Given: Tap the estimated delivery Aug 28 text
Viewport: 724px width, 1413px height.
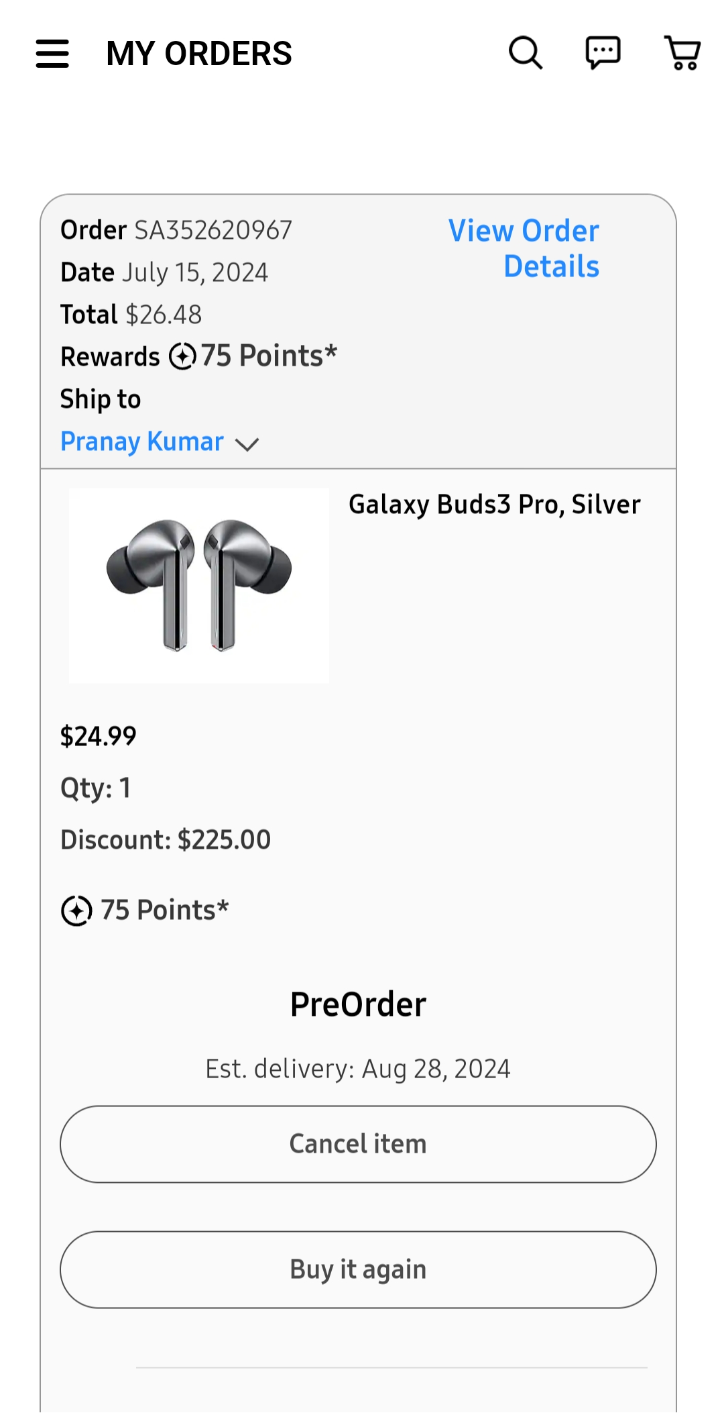Looking at the screenshot, I should pyautogui.click(x=358, y=1069).
